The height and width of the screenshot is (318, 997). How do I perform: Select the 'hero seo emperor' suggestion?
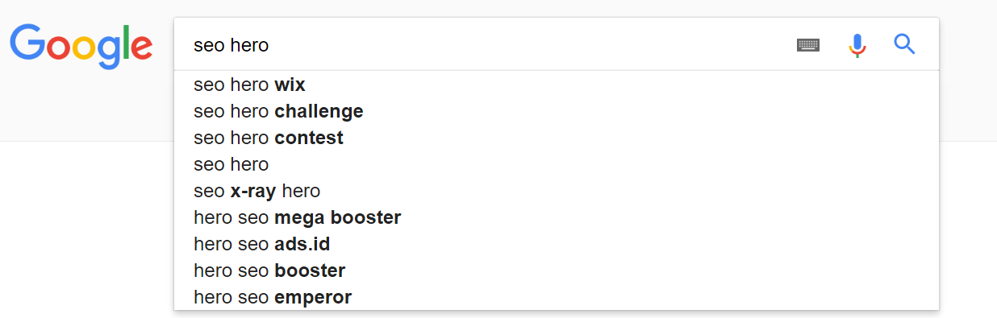coord(557,297)
